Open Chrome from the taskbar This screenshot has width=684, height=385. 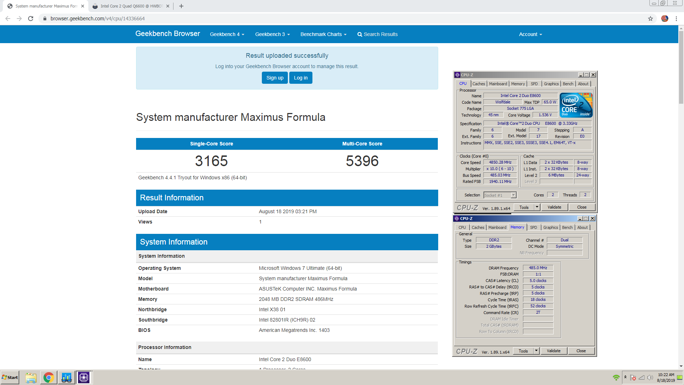[x=48, y=378]
